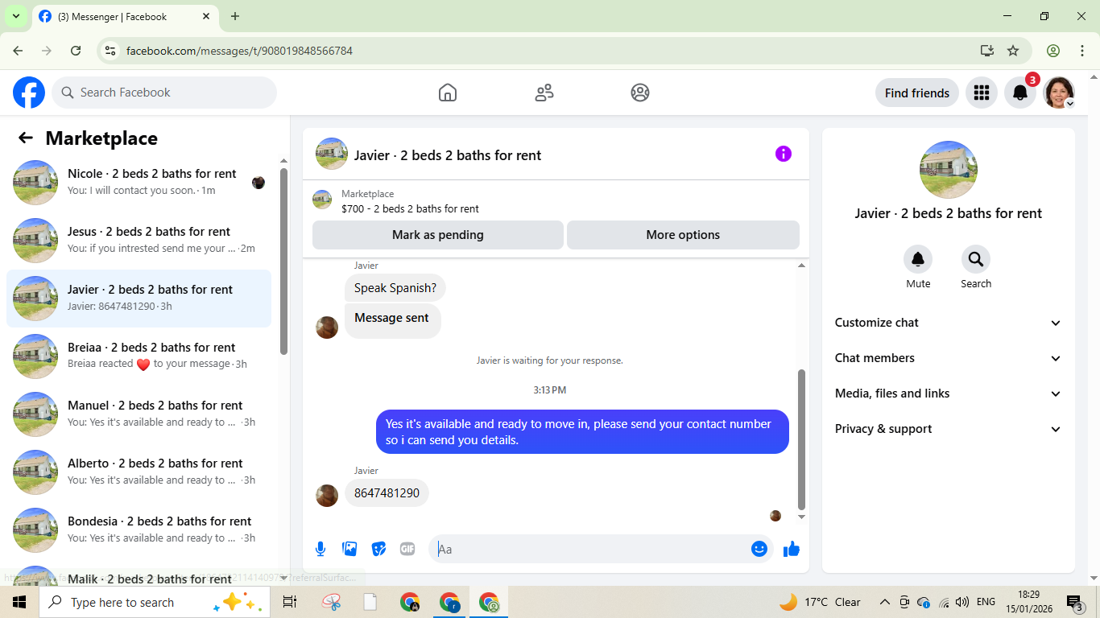Click the Windows taskbar search box

click(153, 602)
